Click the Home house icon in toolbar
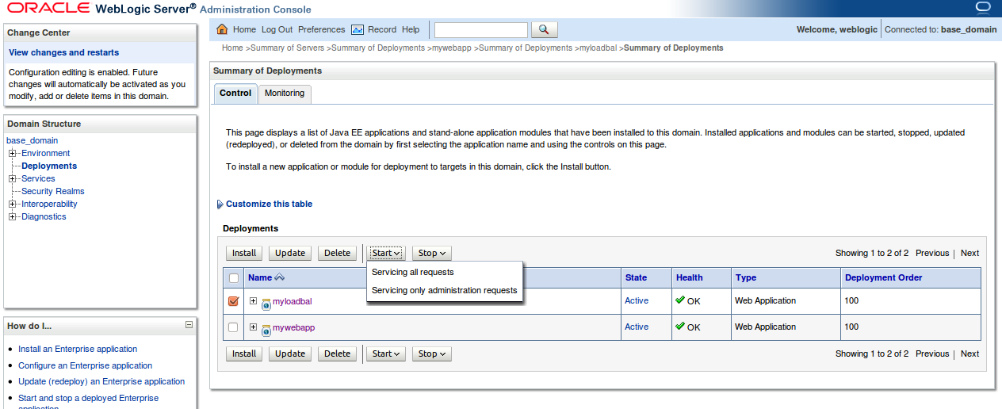The height and width of the screenshot is (409, 1002). point(222,29)
